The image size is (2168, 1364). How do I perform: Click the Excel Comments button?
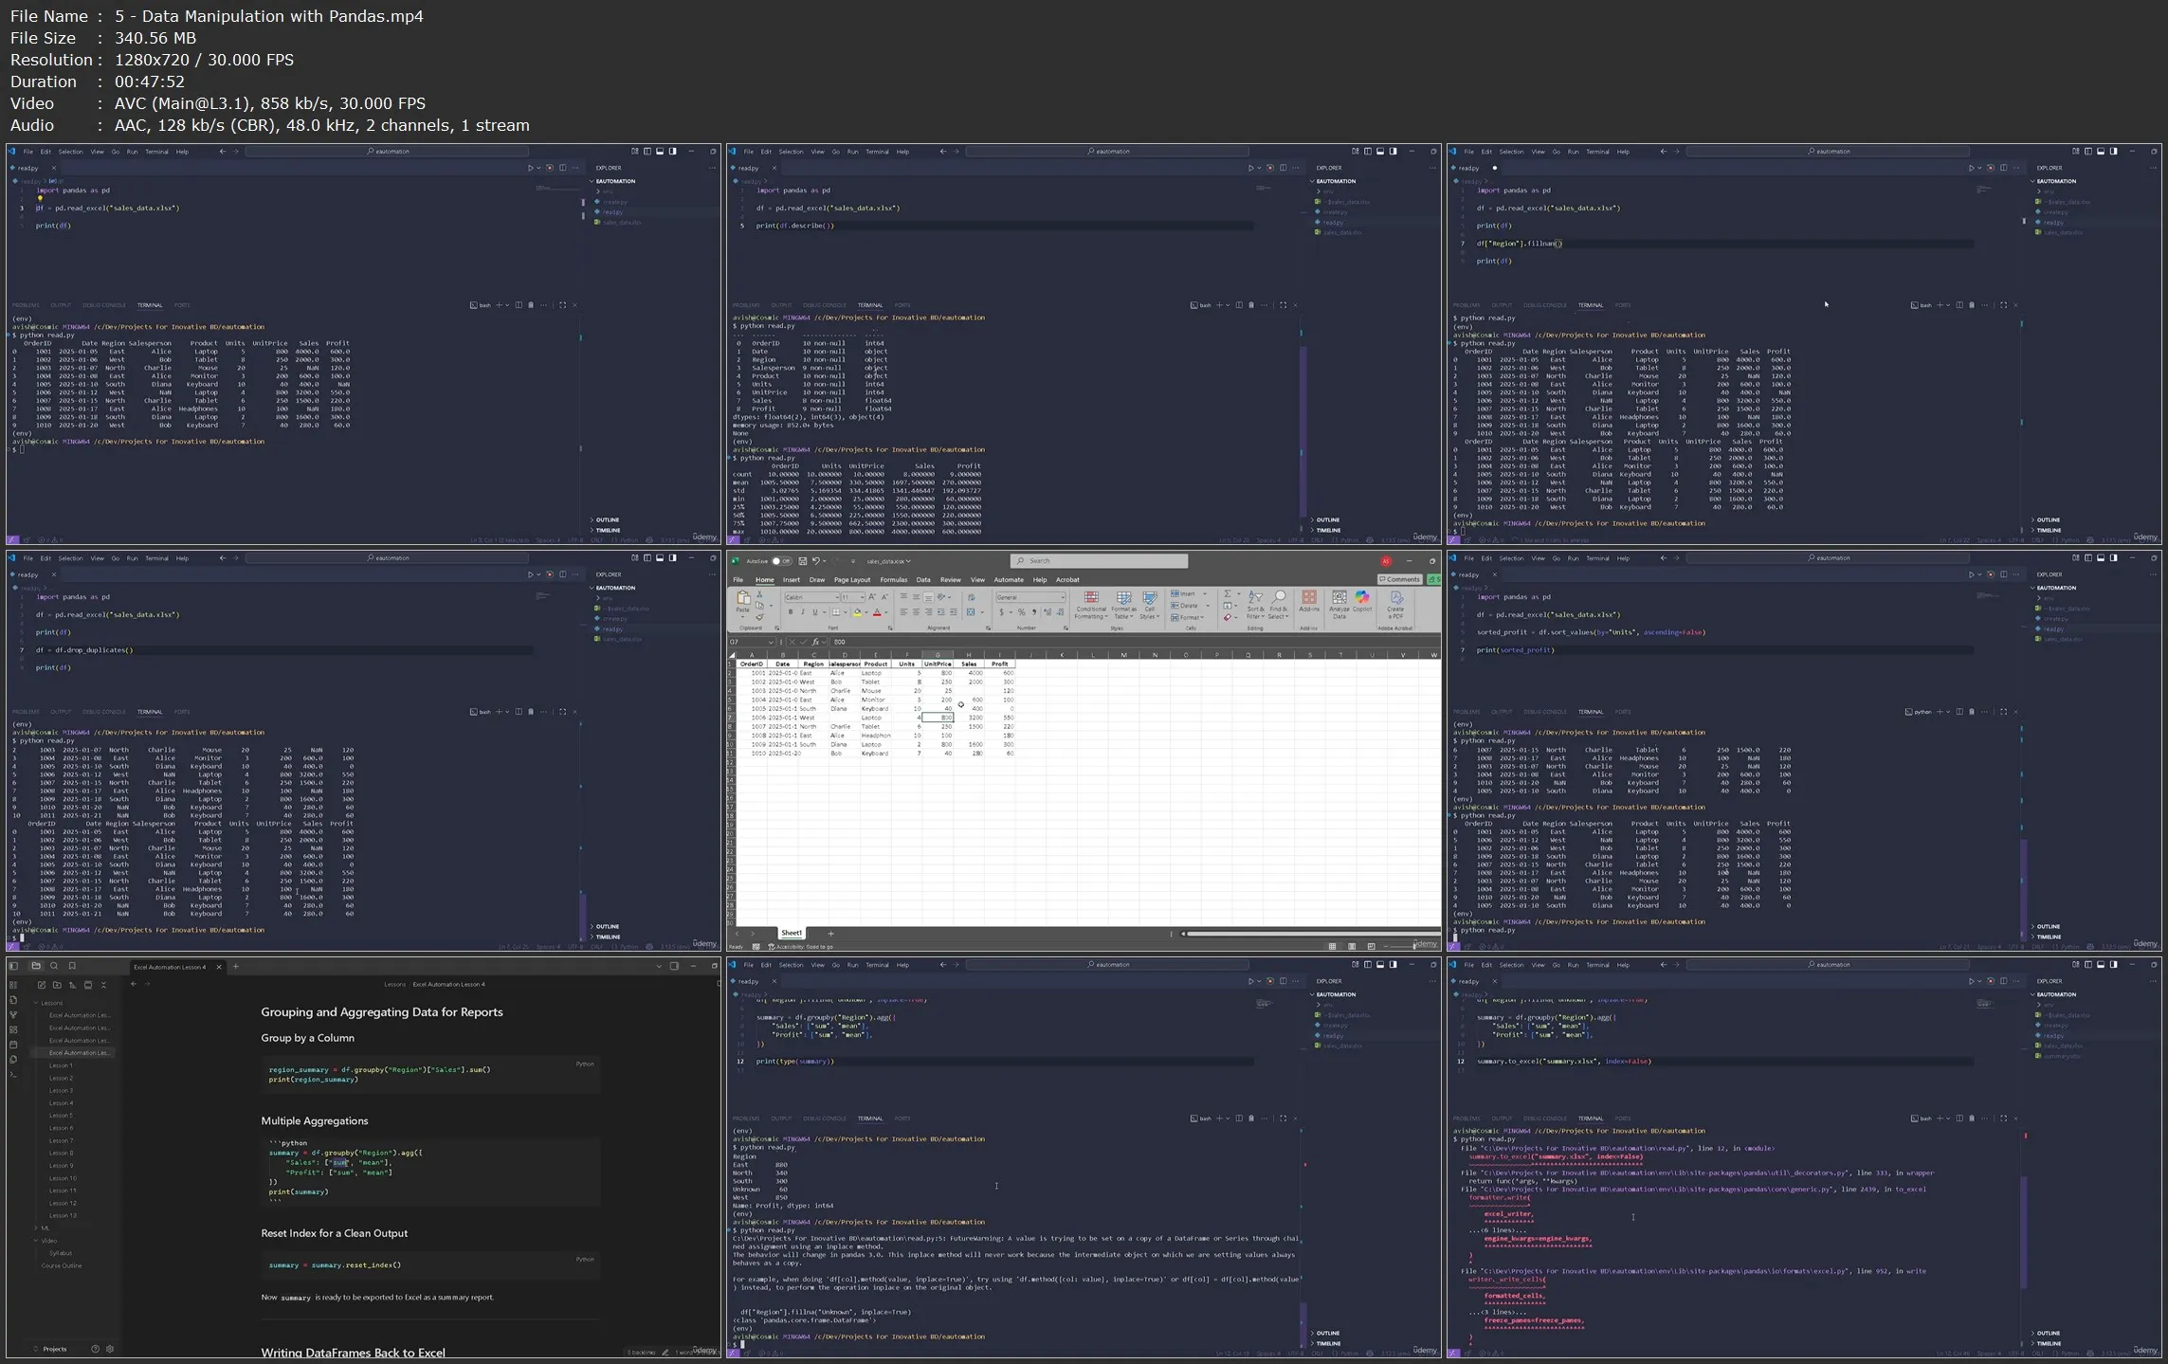tap(1399, 579)
